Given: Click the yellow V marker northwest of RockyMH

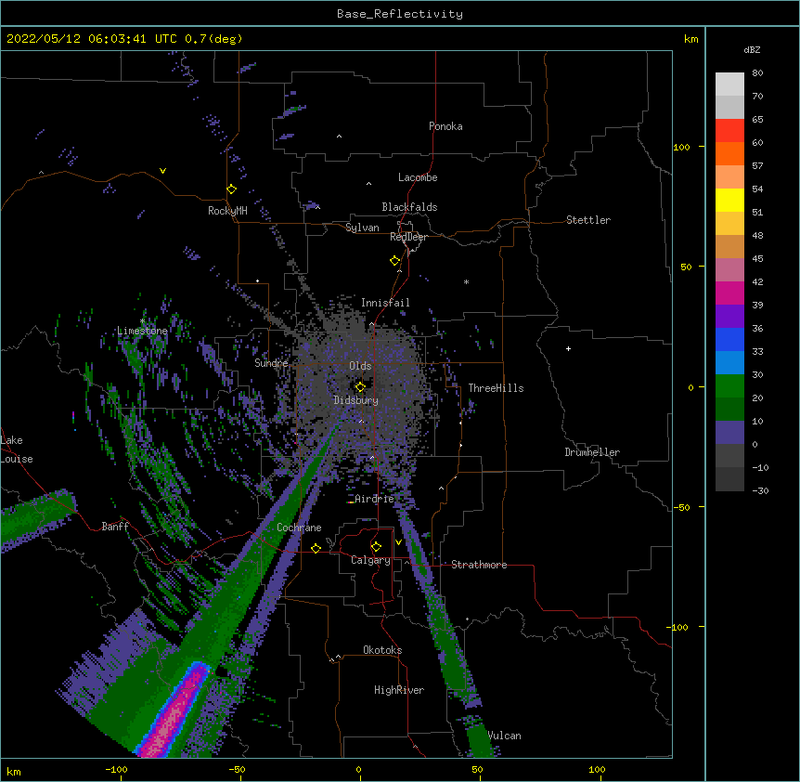Looking at the screenshot, I should tap(162, 171).
